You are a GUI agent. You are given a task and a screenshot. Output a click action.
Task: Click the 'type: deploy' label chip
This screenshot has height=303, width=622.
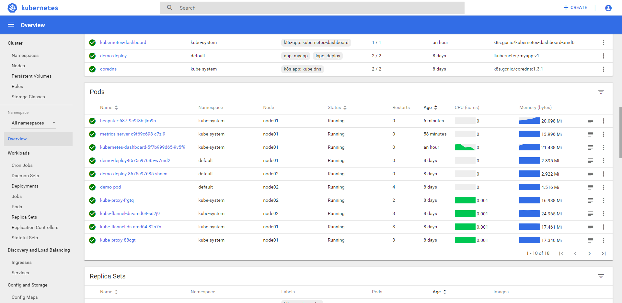point(328,56)
